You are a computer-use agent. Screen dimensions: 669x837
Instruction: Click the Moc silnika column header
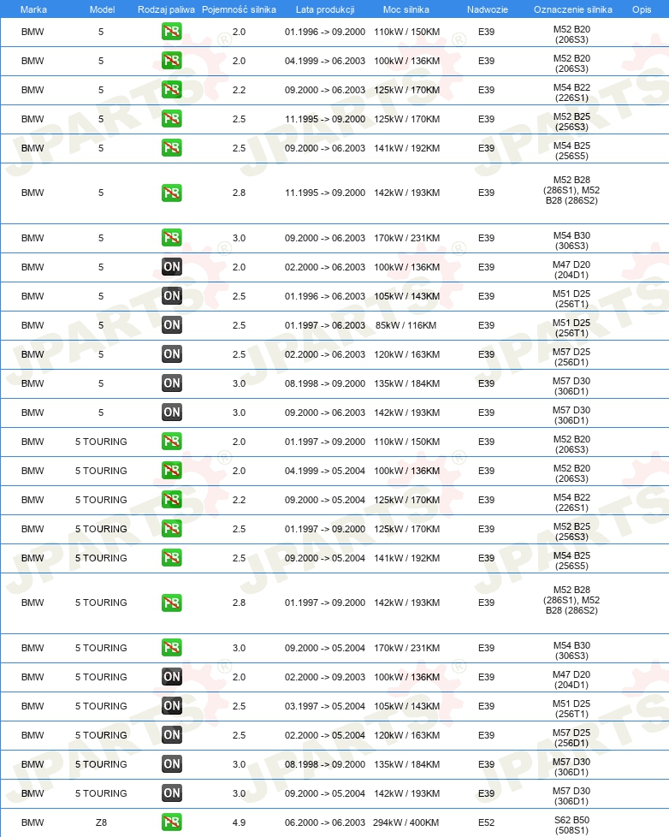click(406, 9)
